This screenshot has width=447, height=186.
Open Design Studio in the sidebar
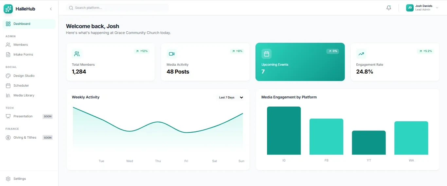pos(29,76)
